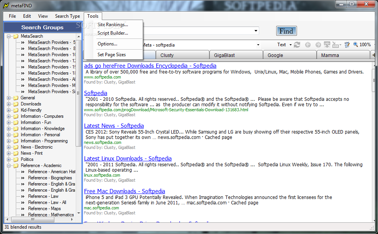
Task: Open the Search Type menu
Action: tap(67, 16)
